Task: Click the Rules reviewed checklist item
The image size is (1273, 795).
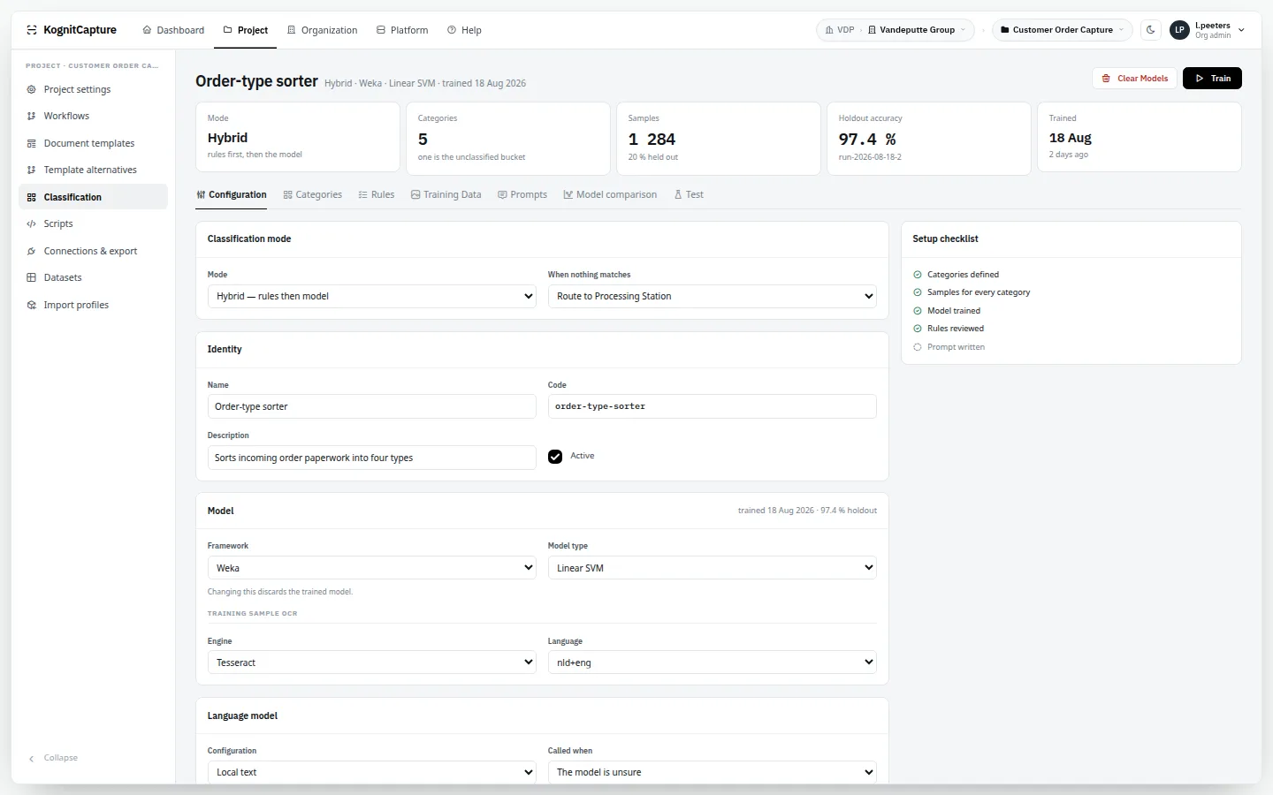Action: point(948,329)
